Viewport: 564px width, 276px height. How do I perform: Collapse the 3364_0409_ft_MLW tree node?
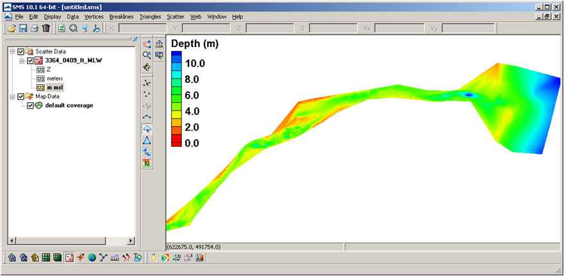pos(23,60)
